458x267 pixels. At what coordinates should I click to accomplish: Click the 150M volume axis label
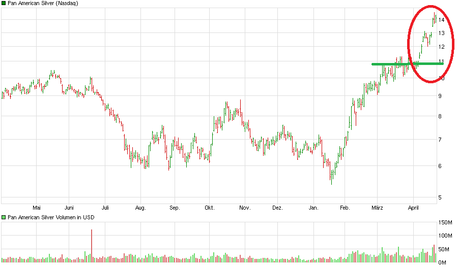click(445, 222)
